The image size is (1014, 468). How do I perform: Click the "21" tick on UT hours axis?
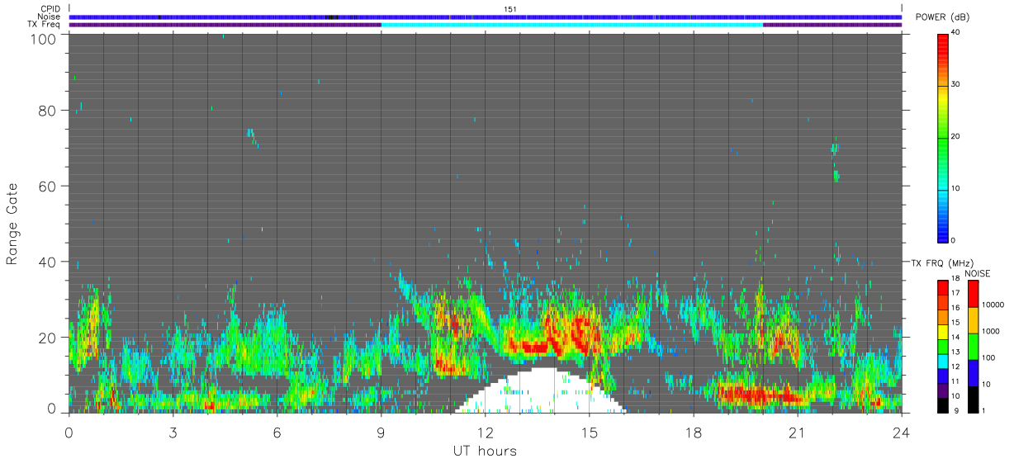798,431
